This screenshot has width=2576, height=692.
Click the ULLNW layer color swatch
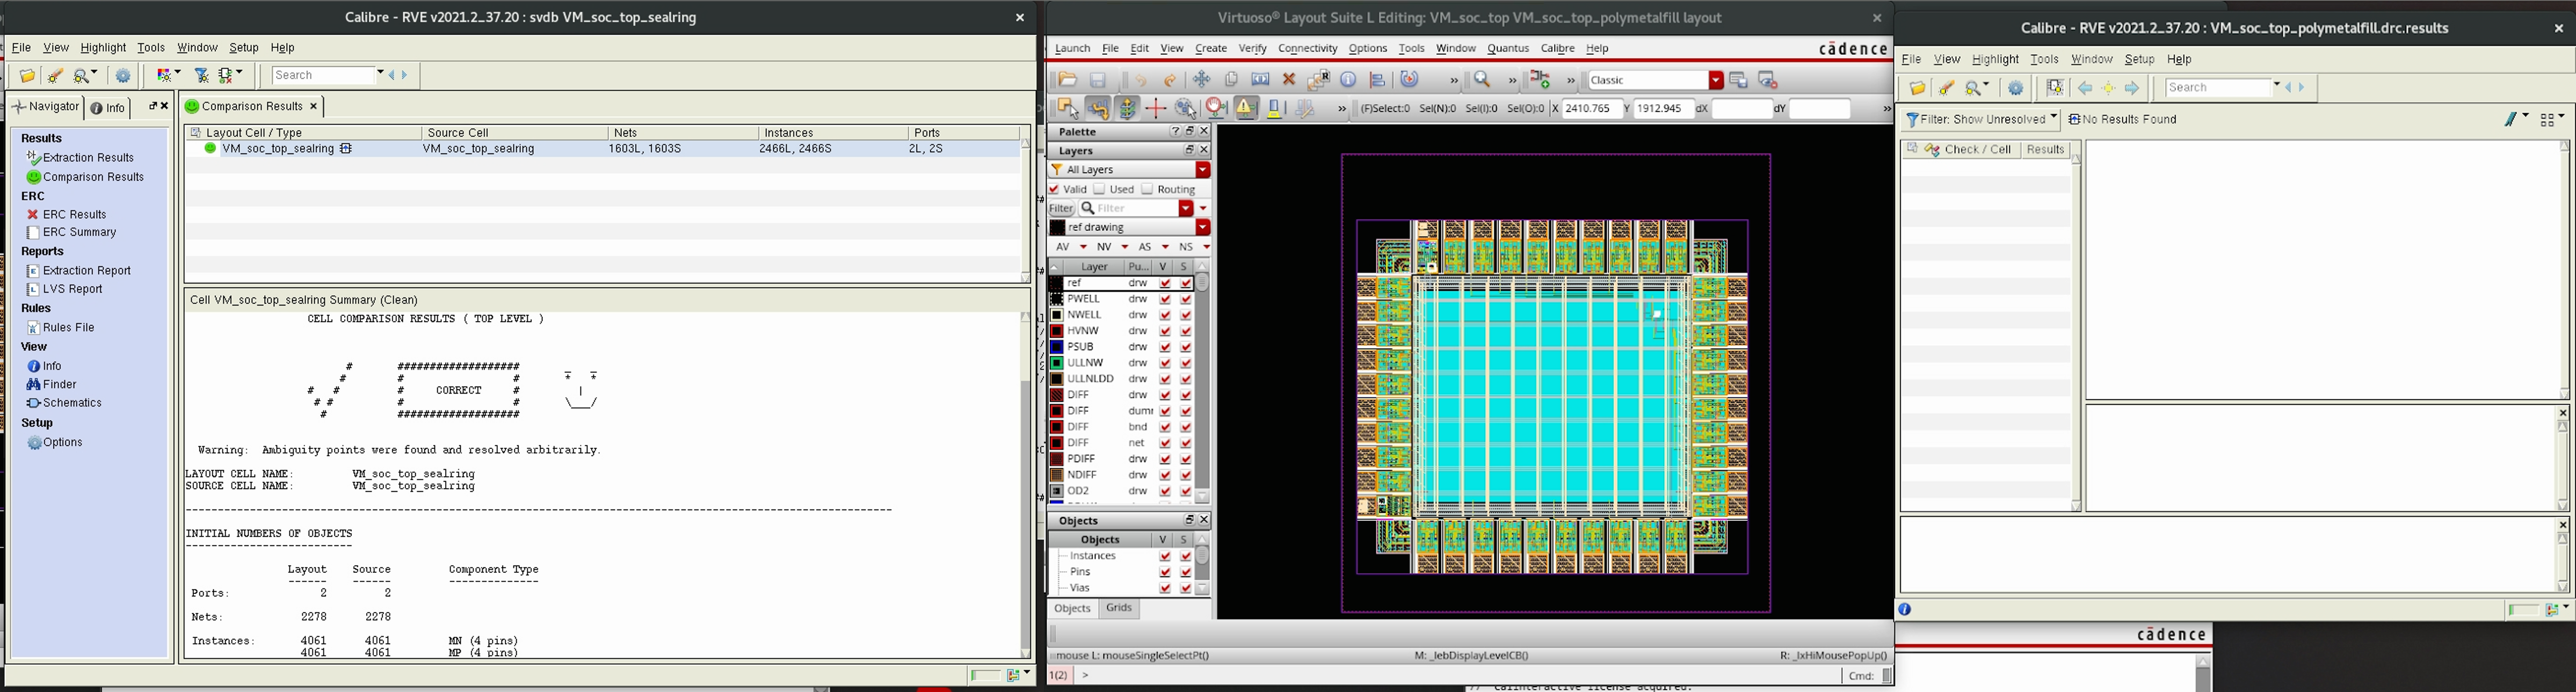(x=1056, y=363)
